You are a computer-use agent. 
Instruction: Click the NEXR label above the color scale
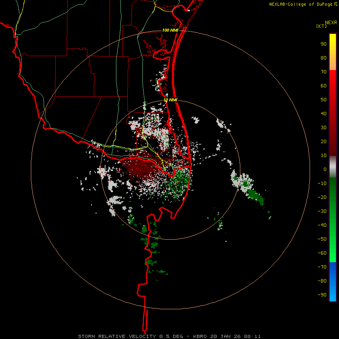tap(331, 23)
